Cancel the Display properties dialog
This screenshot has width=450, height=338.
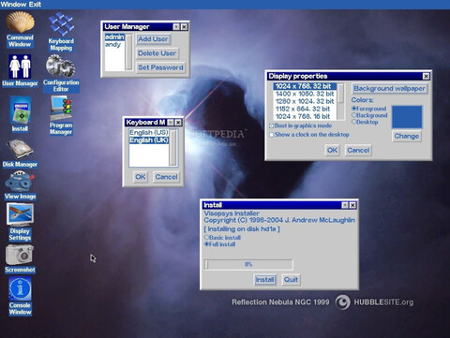[358, 150]
